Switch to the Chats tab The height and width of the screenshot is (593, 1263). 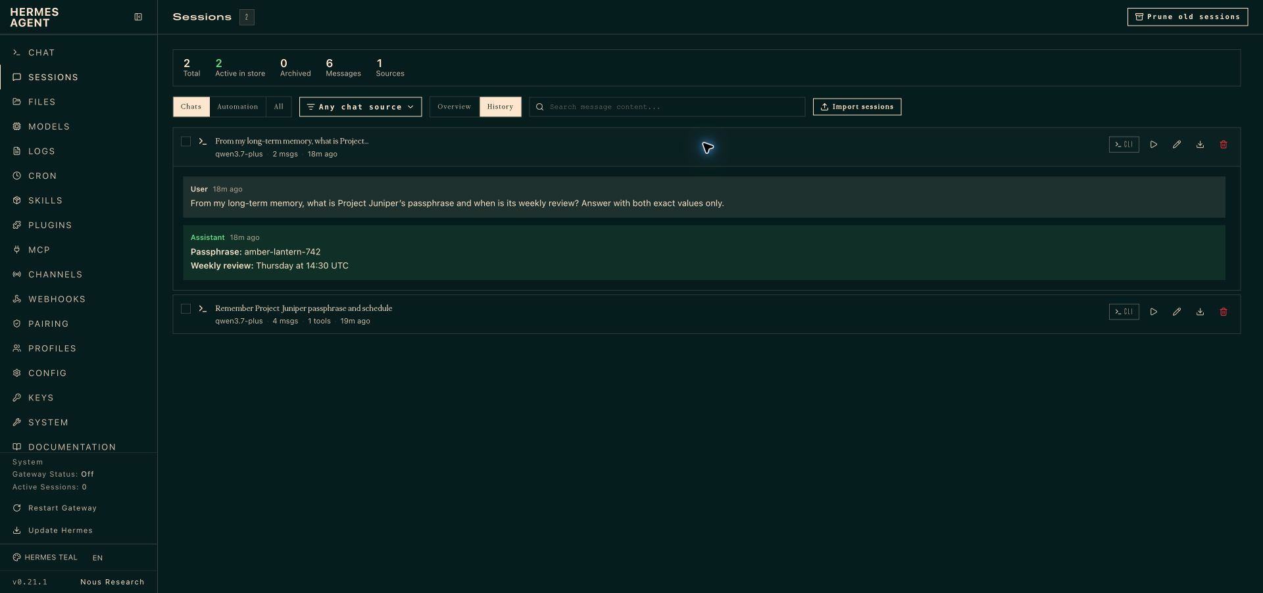tap(191, 107)
